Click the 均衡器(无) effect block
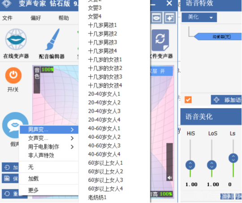Screen dimensions: 242x203 tap(218, 37)
